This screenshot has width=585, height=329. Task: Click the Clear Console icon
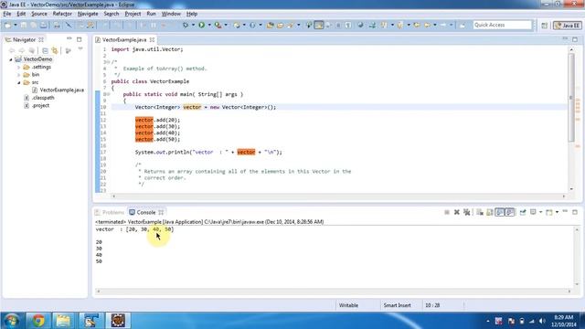pos(480,212)
